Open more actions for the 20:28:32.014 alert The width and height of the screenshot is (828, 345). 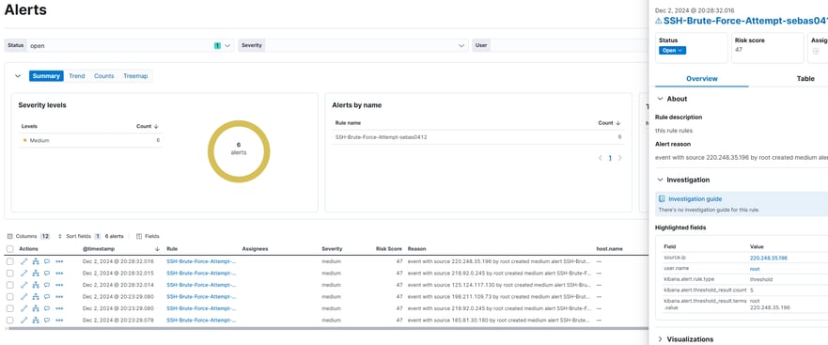pyautogui.click(x=59, y=284)
